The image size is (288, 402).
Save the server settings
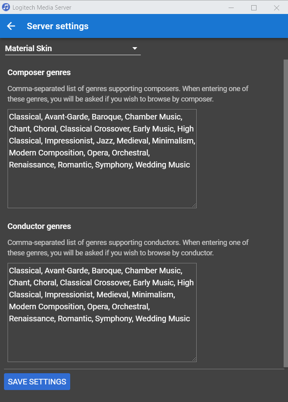click(37, 382)
